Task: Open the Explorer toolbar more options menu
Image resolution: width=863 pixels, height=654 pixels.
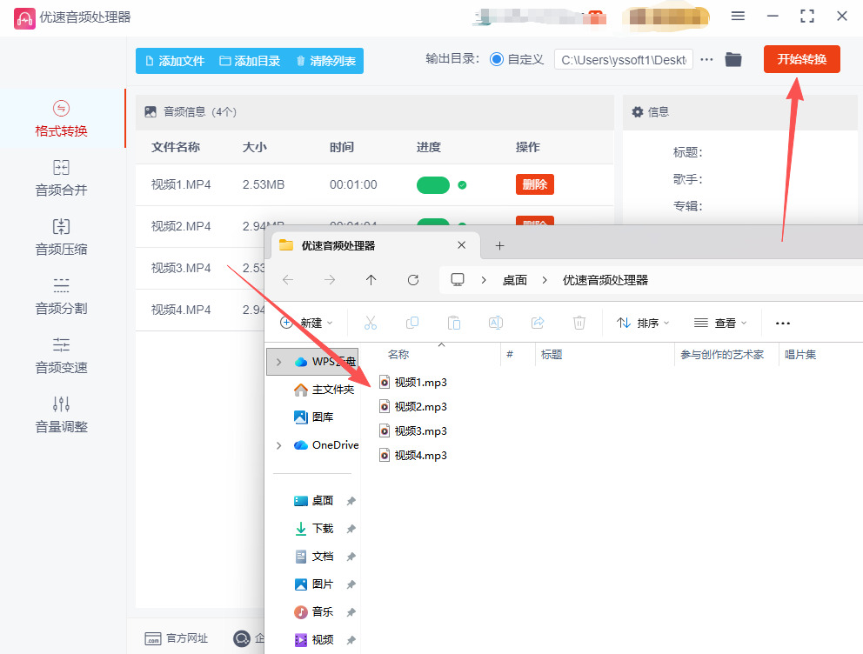Action: point(783,323)
